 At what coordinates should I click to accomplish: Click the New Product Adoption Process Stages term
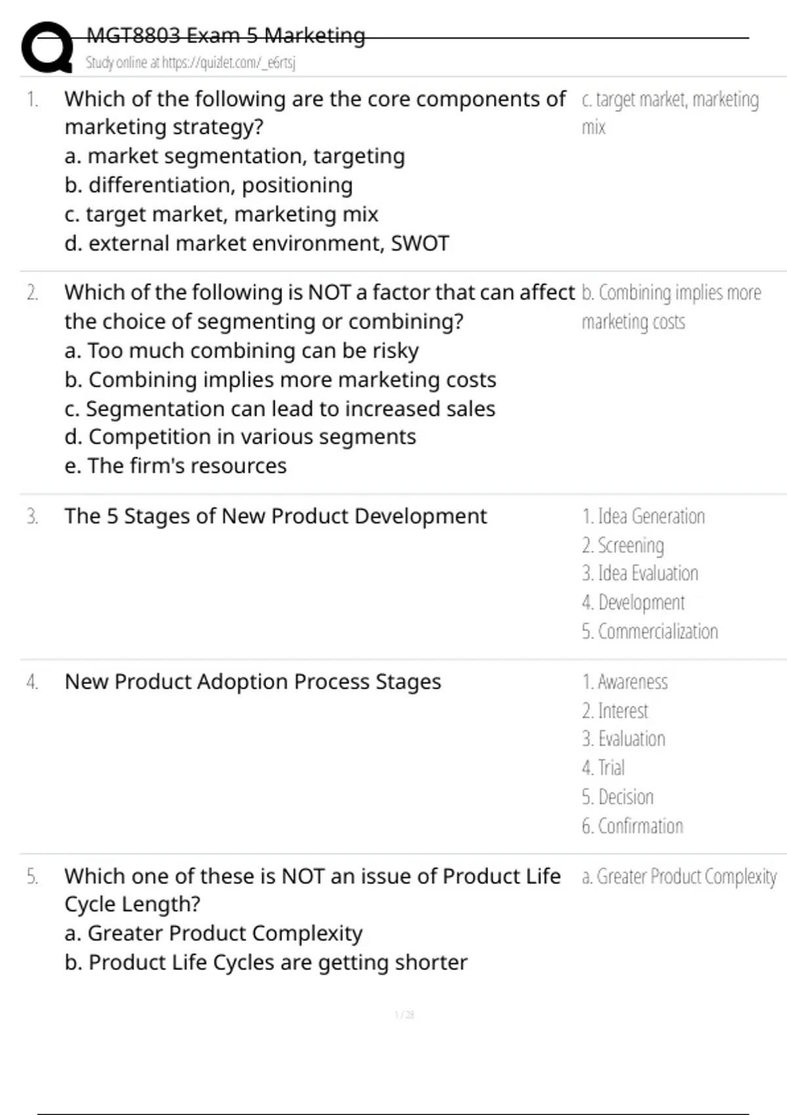[x=252, y=682]
